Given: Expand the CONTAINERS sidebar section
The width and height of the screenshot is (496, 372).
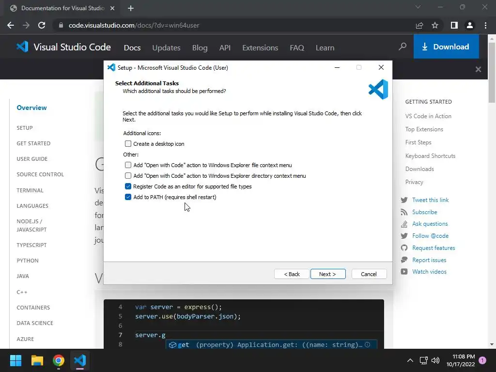Looking at the screenshot, I should (33, 308).
